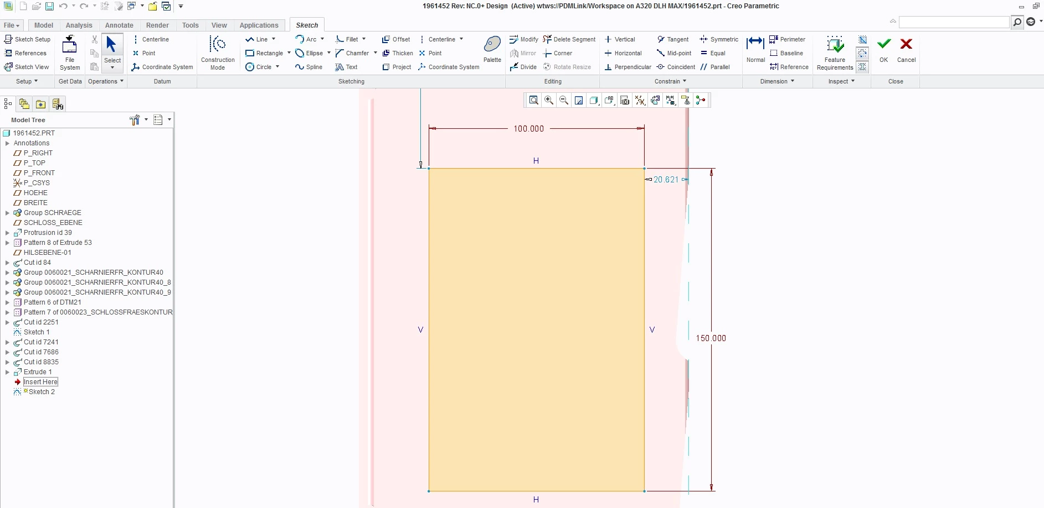Toggle the Select arrow tool
Screen dimensions: 1044x508
(x=112, y=53)
